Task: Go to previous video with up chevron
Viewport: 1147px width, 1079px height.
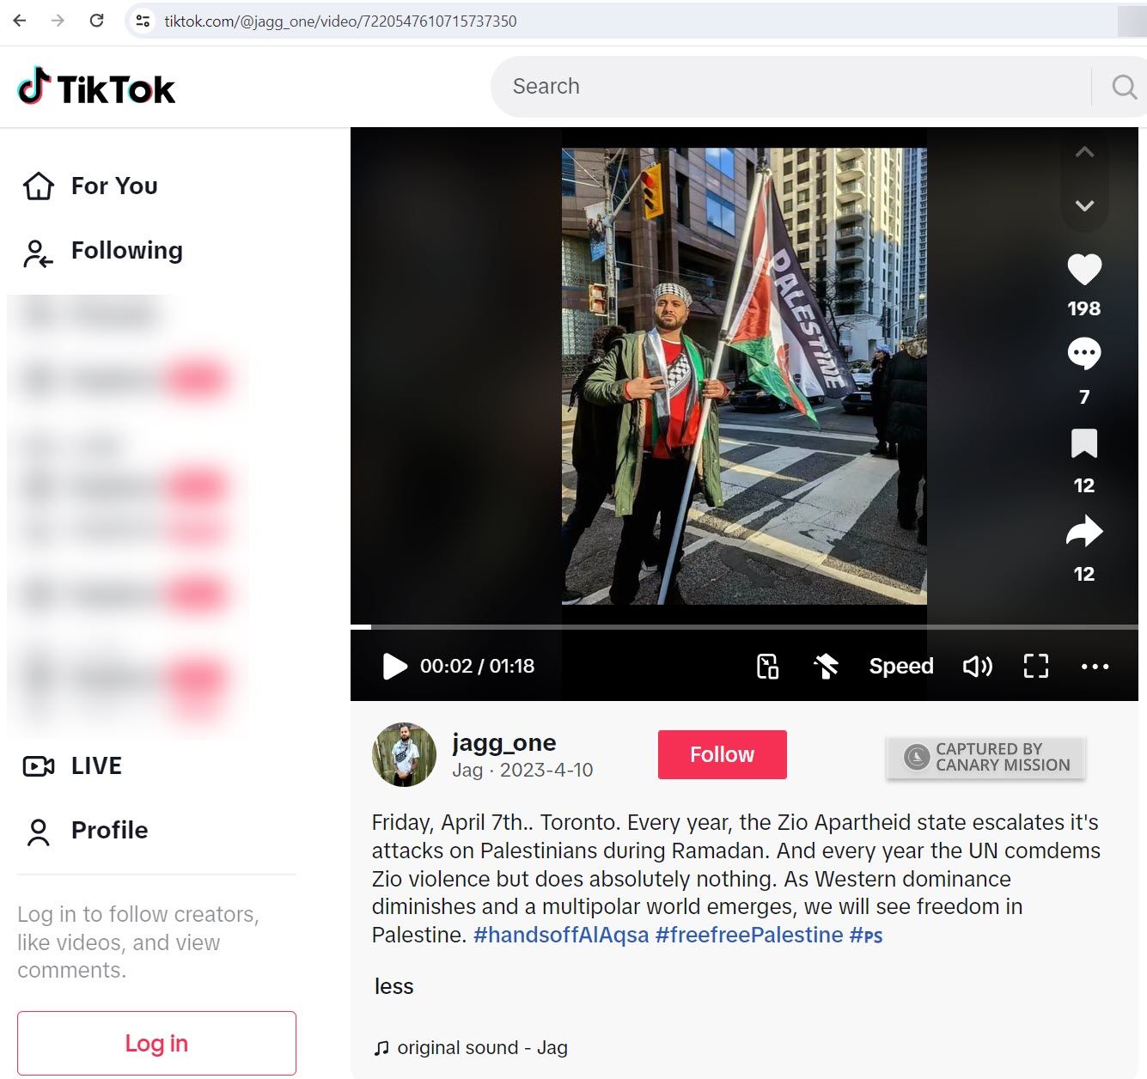Action: (1084, 153)
